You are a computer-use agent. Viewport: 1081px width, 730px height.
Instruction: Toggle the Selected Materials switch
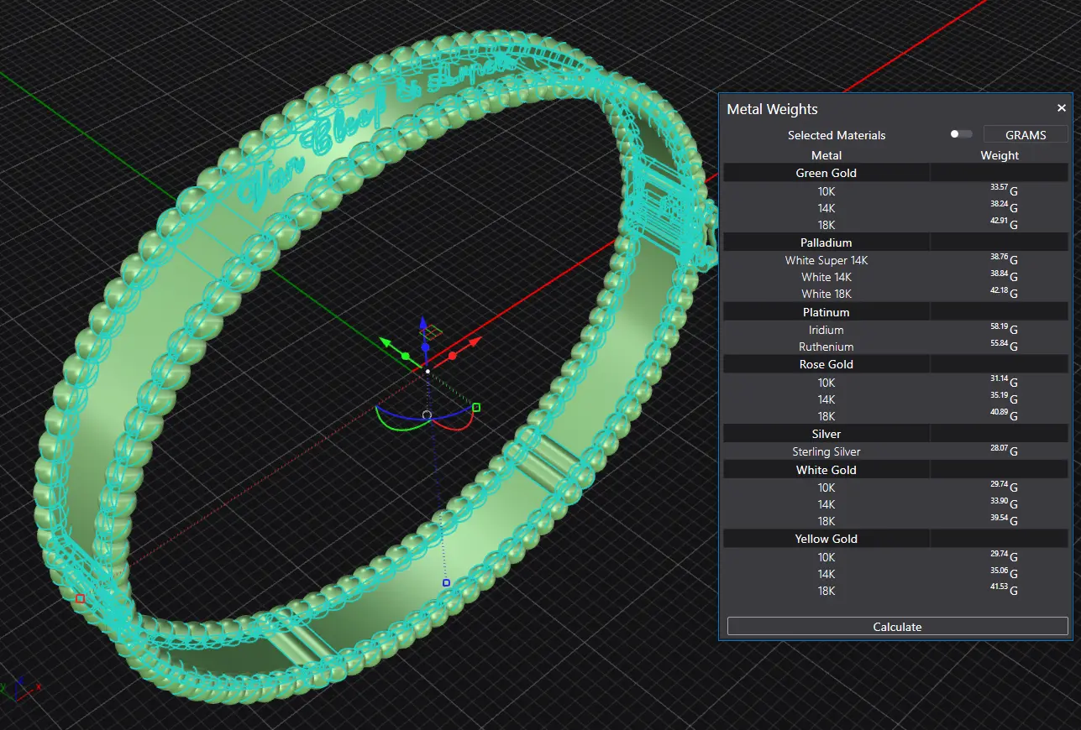(960, 134)
